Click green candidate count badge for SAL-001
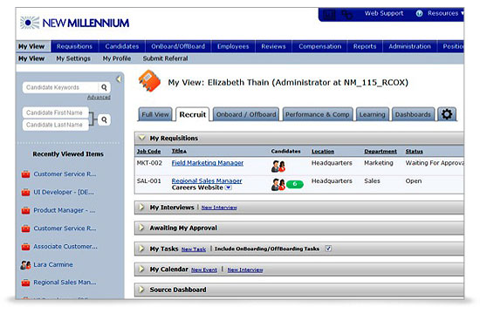Screen dimensions: 480x320 [x=295, y=184]
